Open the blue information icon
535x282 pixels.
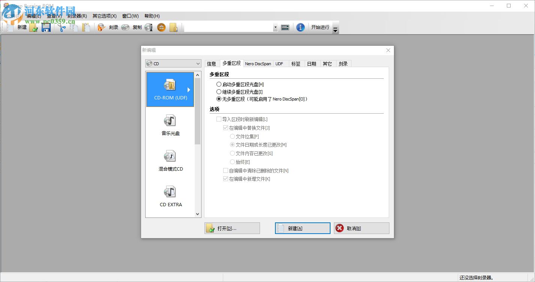coord(300,27)
